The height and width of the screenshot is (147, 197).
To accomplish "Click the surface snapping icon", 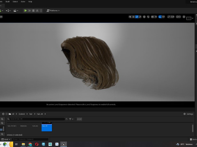I will click(148, 17).
